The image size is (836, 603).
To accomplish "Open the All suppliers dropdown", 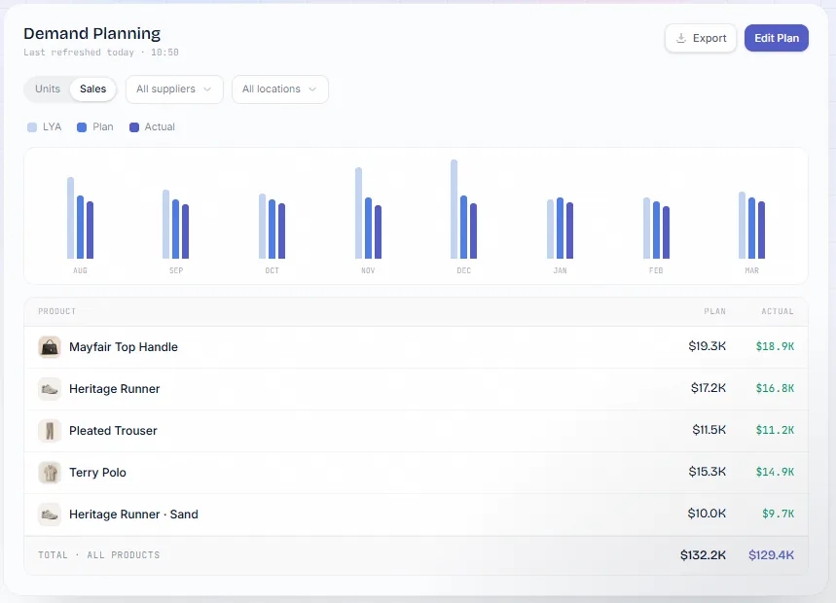I will [x=174, y=89].
